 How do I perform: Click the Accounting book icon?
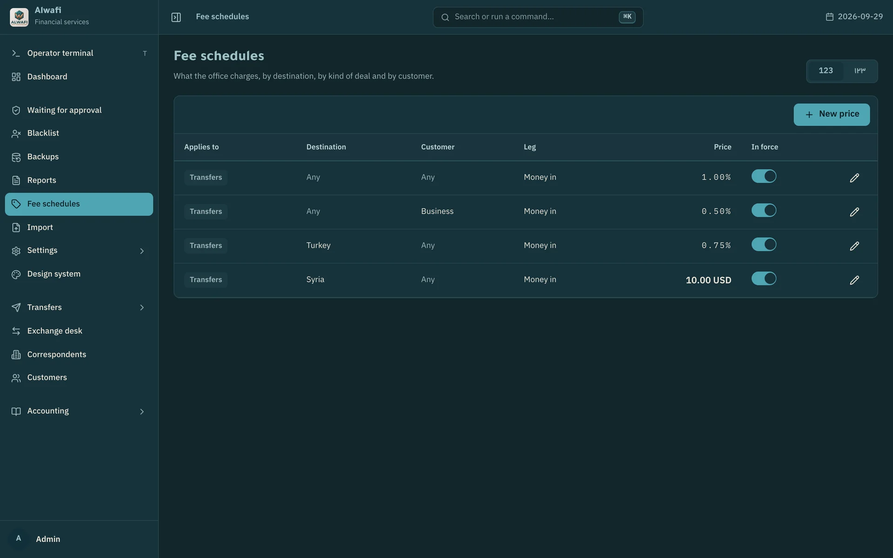16,412
